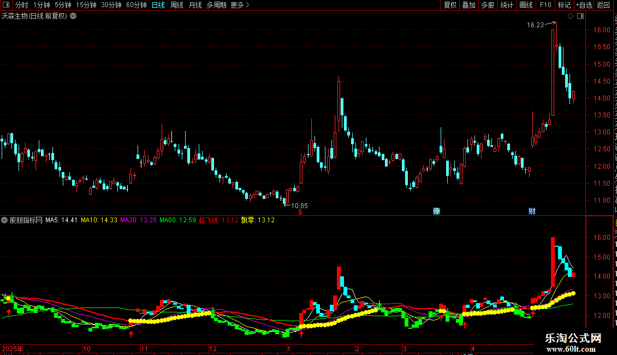Click the 11.00 price on main axis

click(x=602, y=200)
